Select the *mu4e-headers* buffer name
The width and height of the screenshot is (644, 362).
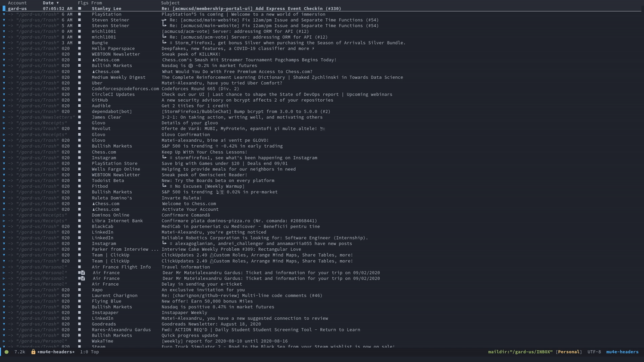pos(57,351)
